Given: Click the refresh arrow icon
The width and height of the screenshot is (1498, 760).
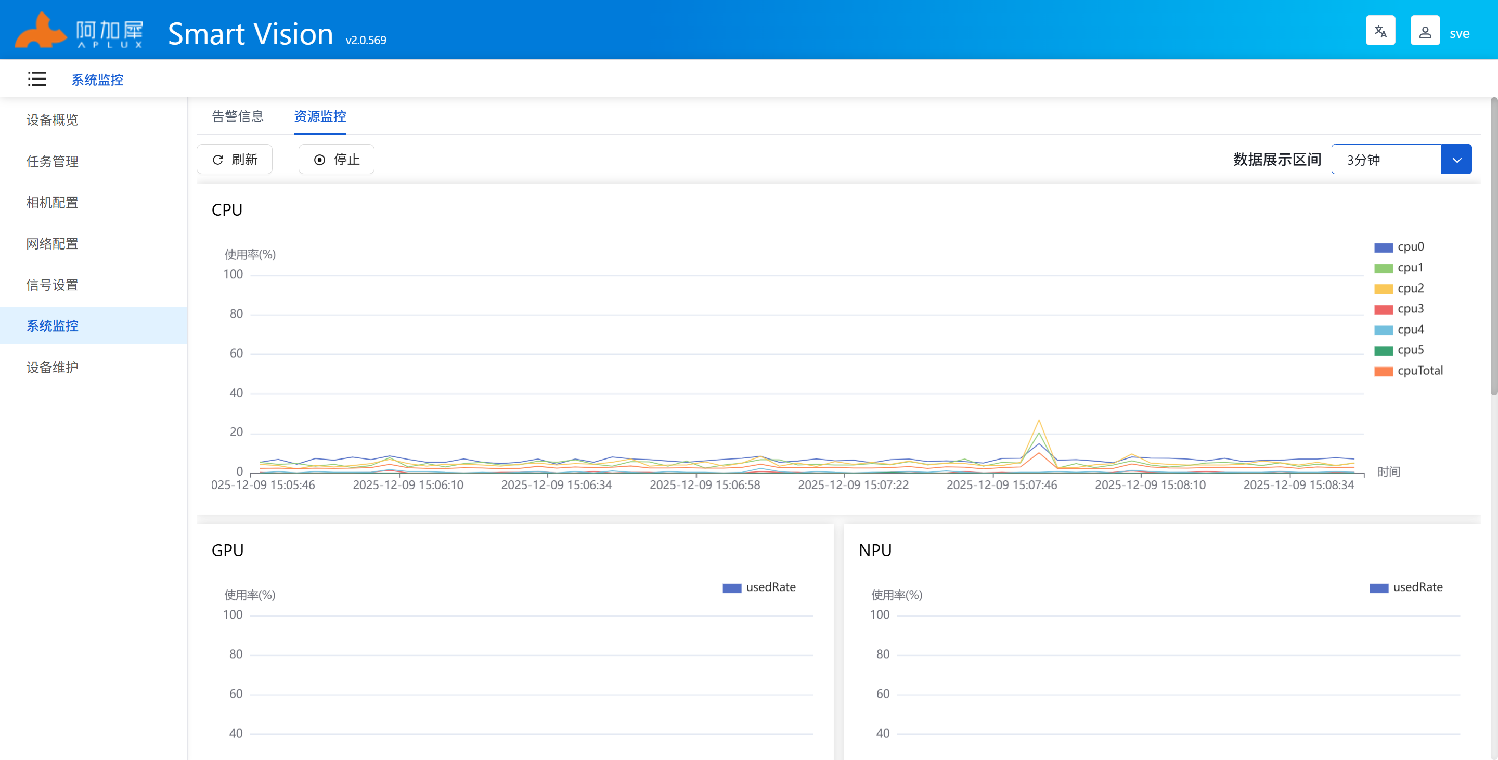Looking at the screenshot, I should pos(217,160).
